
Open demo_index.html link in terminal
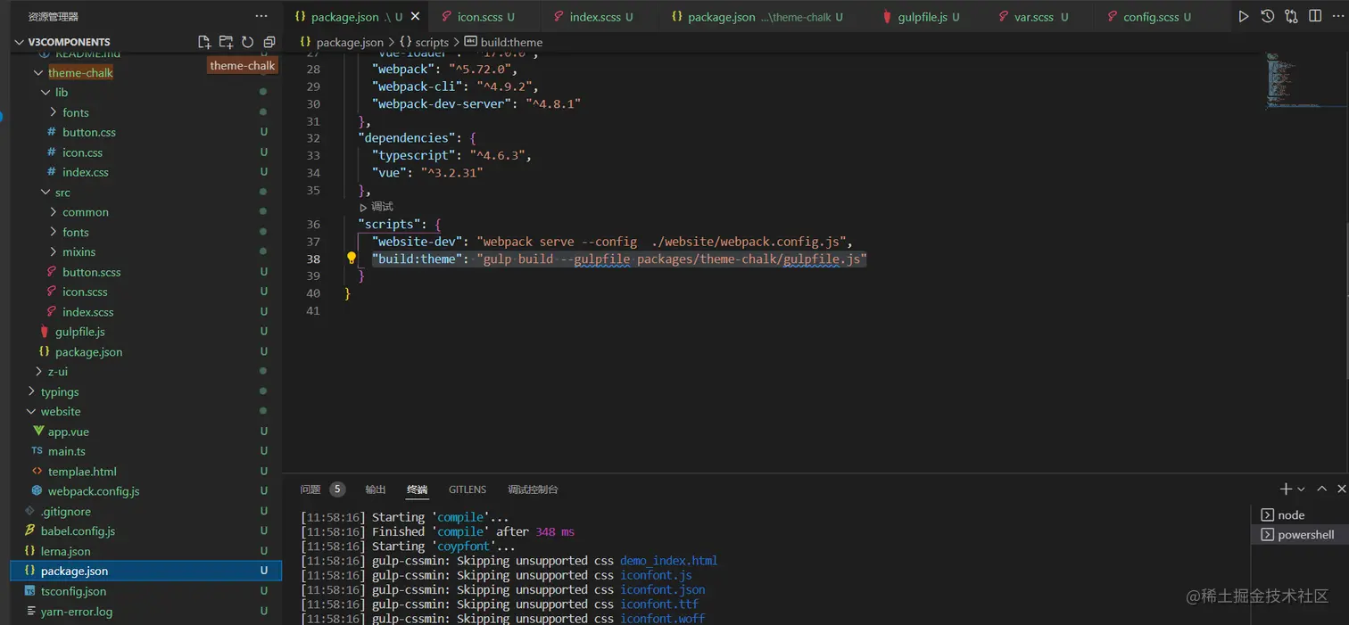point(668,561)
